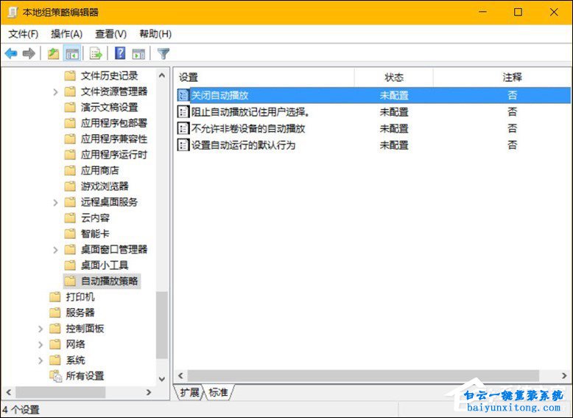Click the folder icon next to 游戏浏览器
This screenshot has width=573, height=418.
pyautogui.click(x=70, y=186)
